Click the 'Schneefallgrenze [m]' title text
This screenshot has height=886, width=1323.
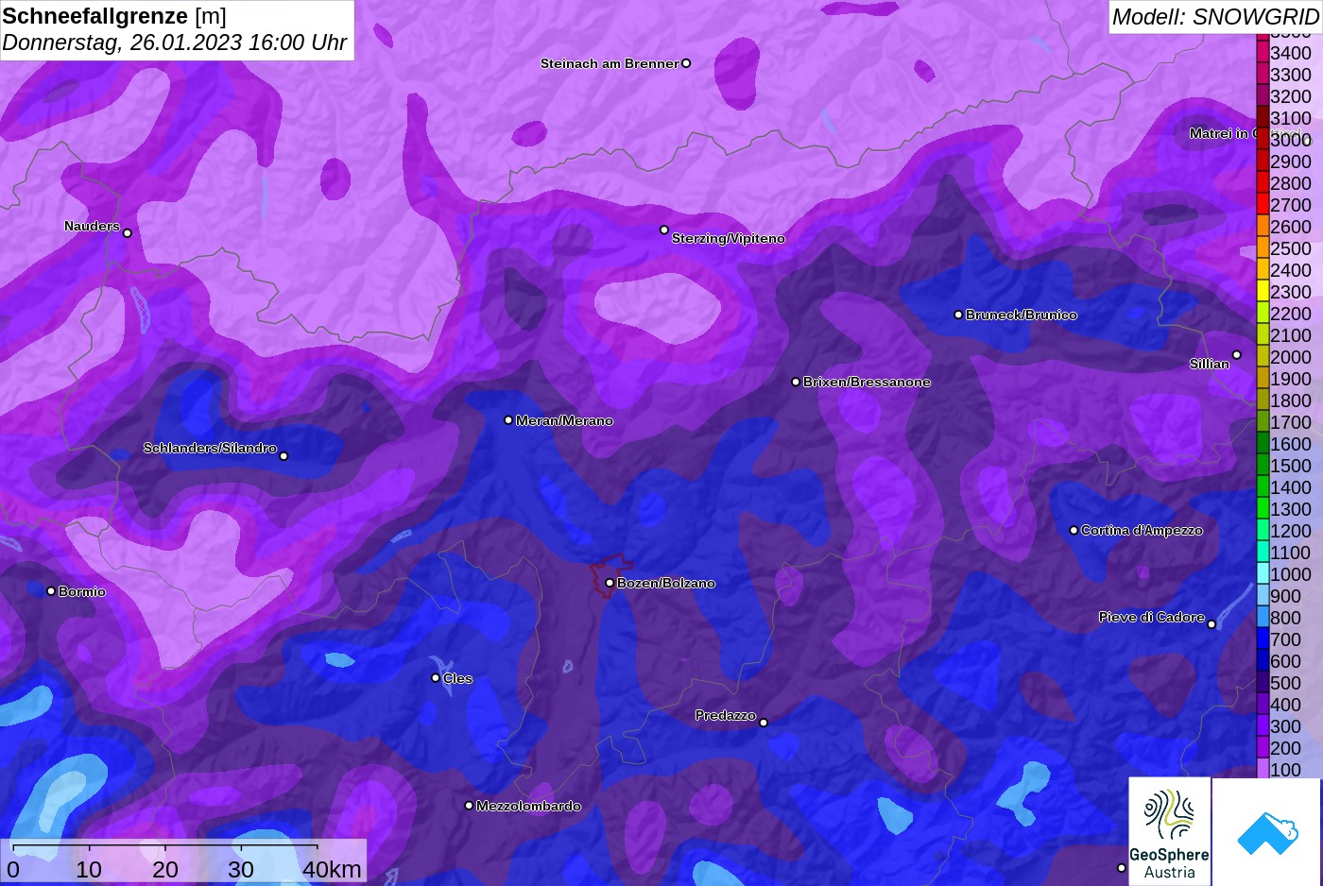[x=114, y=16]
